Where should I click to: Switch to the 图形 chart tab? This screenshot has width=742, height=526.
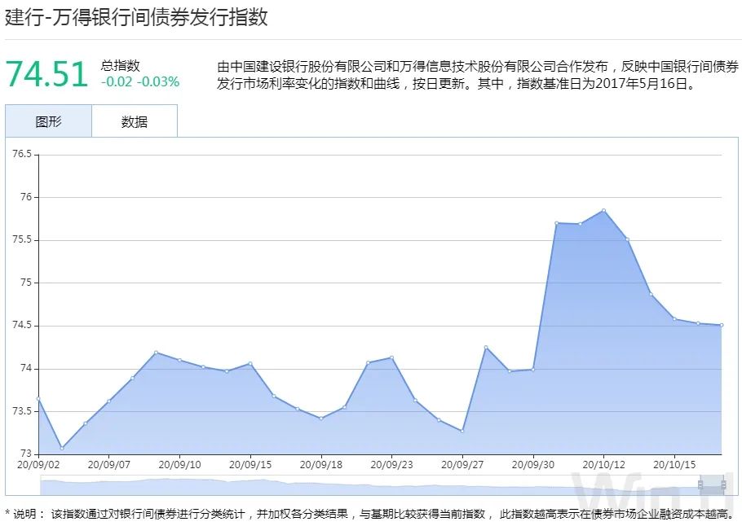(x=48, y=121)
